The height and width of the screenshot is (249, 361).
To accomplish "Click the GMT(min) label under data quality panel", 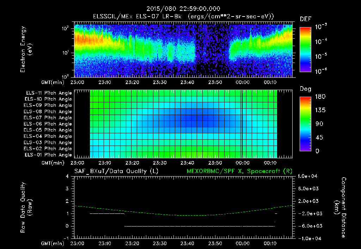I will (53, 243).
